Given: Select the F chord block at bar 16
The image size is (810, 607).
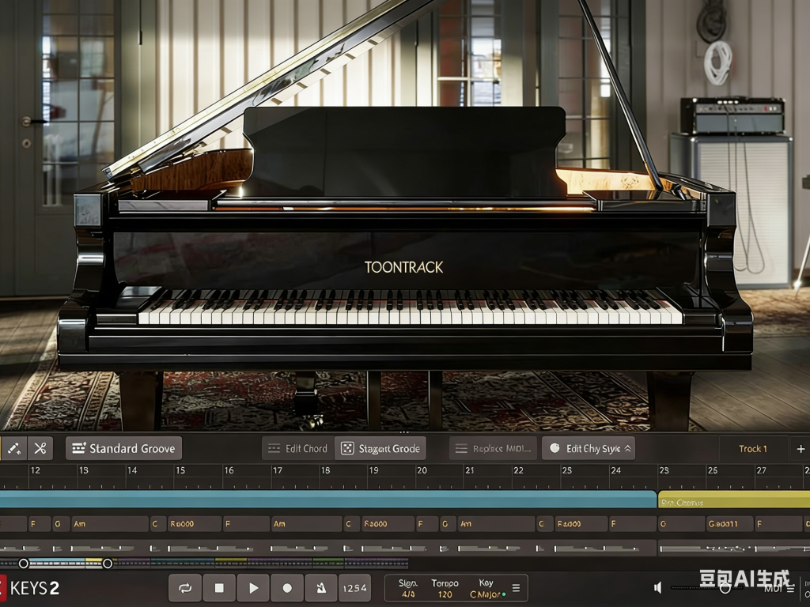Looking at the screenshot, I should click(246, 524).
